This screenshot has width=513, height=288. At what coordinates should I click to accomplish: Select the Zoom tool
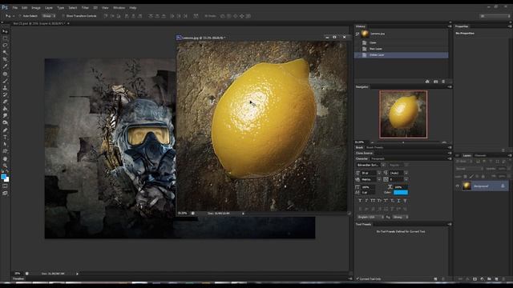click(5, 166)
